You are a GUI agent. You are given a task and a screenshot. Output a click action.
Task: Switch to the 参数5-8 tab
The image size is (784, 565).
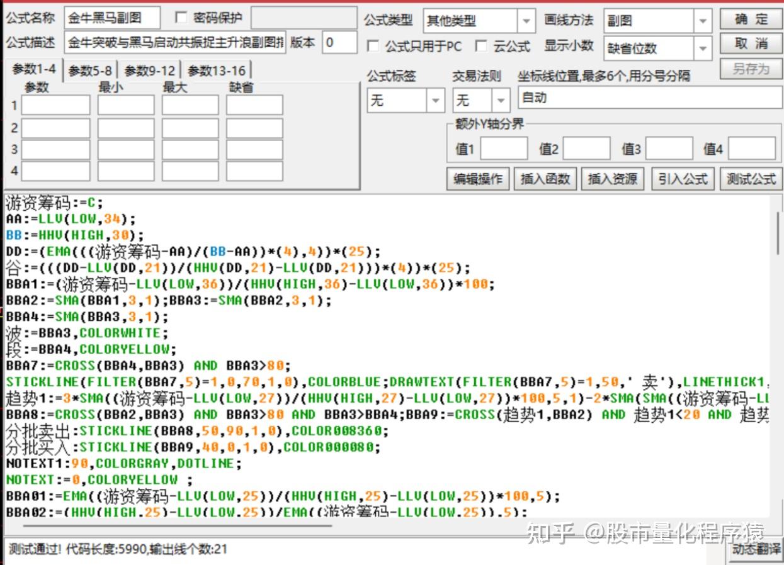tap(90, 70)
